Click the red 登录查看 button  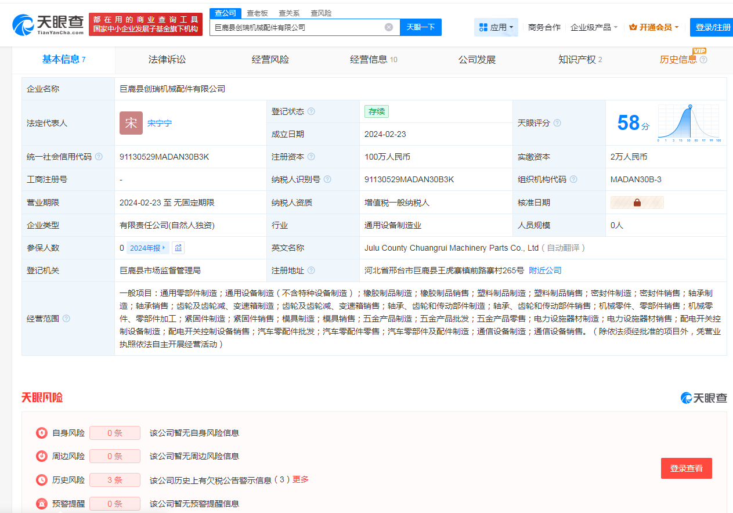tap(686, 468)
